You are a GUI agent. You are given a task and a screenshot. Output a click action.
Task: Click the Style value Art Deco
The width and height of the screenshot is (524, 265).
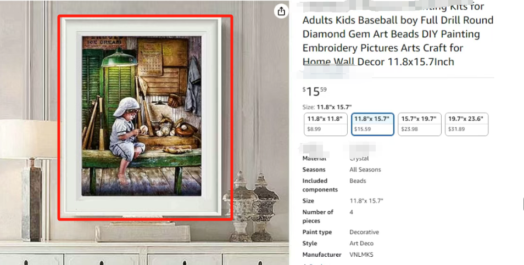[361, 243]
